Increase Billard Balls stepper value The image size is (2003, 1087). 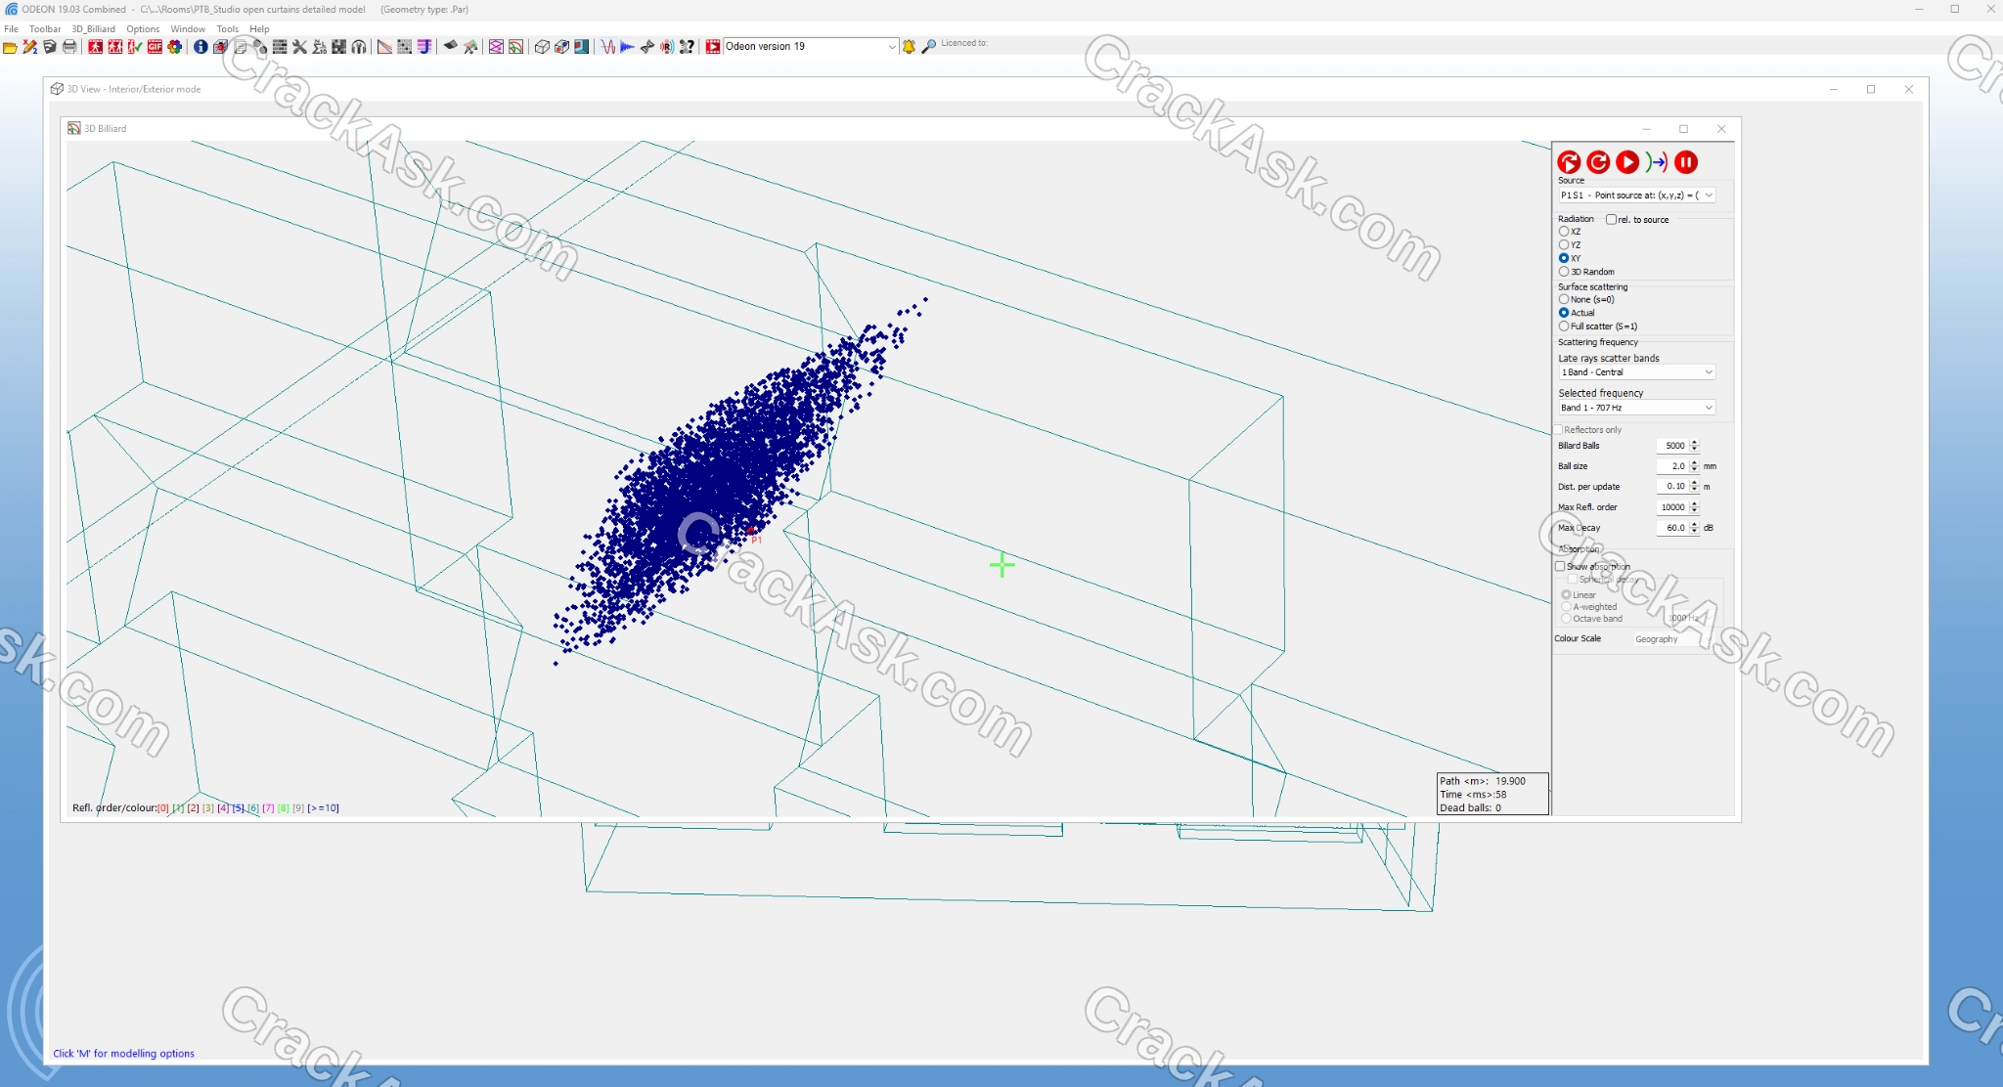click(x=1695, y=442)
